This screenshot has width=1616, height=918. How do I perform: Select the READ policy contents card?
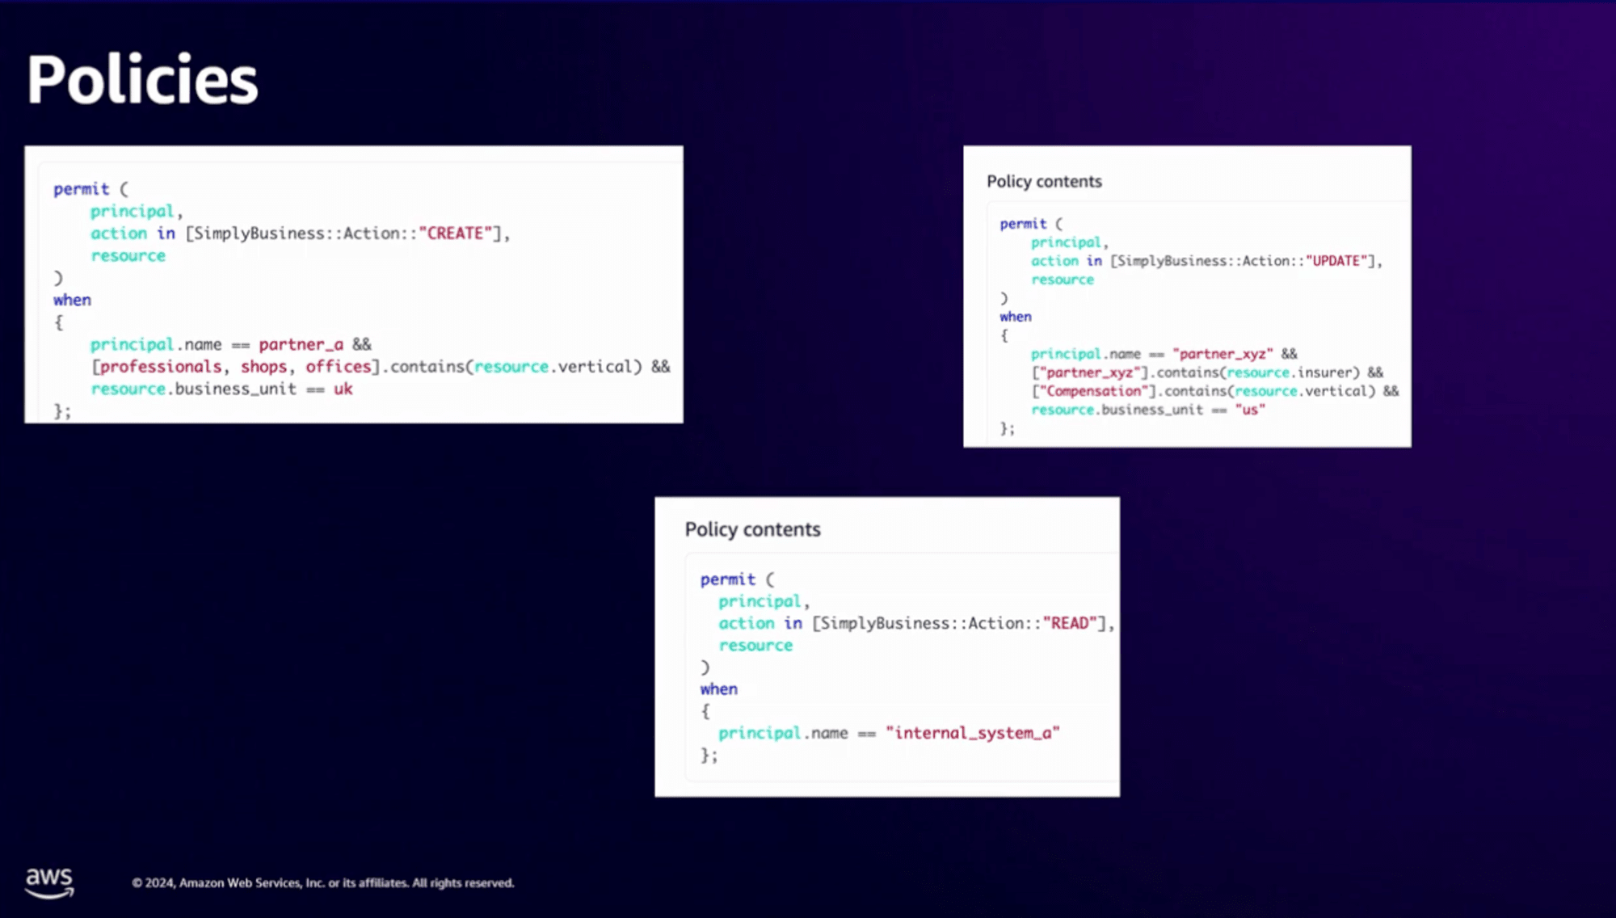pyautogui.click(x=887, y=646)
